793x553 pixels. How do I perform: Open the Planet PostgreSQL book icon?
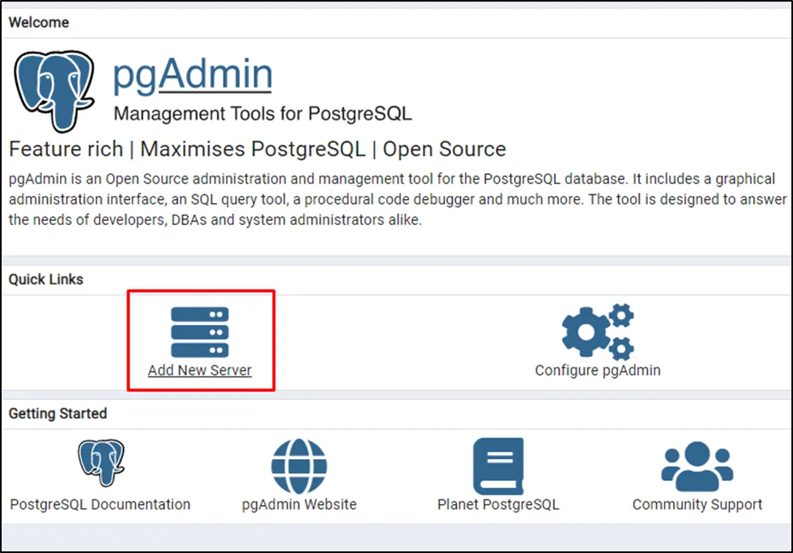click(498, 466)
